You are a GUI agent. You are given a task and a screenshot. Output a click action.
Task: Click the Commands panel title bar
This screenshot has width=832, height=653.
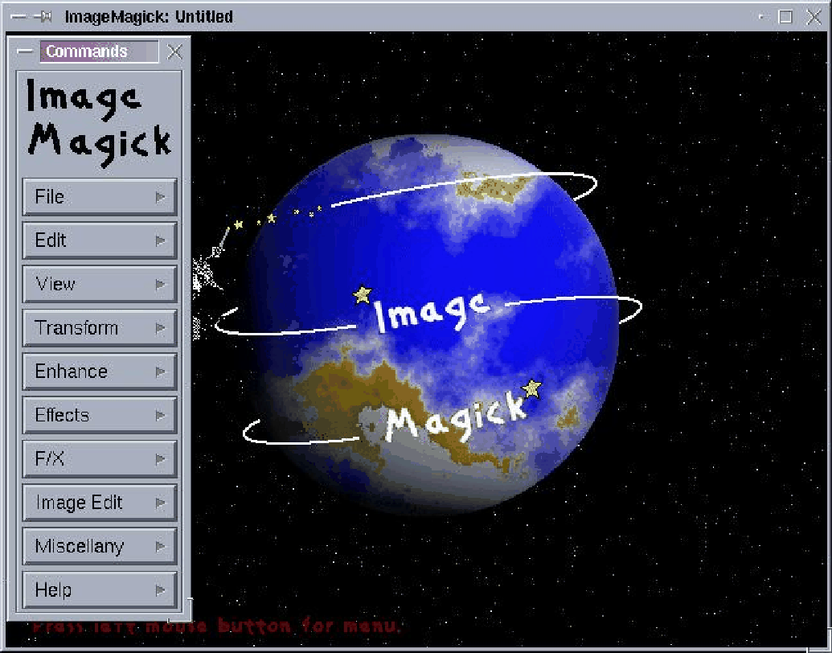(99, 51)
